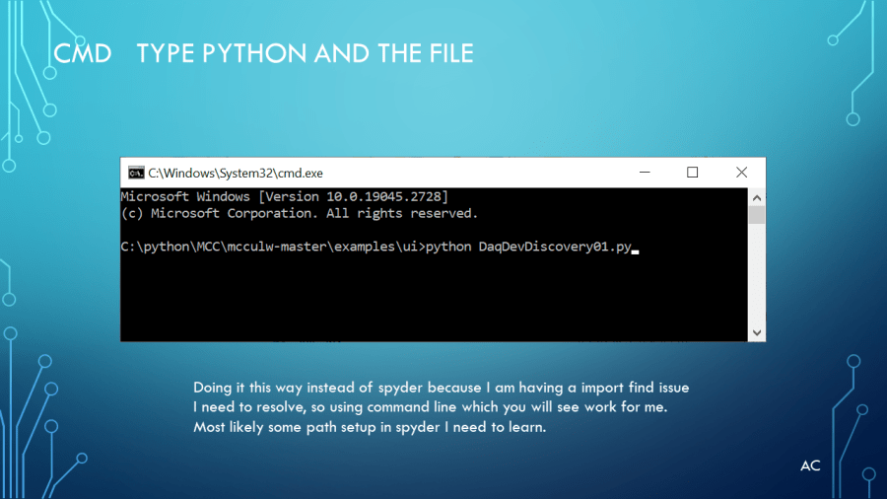Click the cmd.exe icon in title bar
The height and width of the screenshot is (499, 887).
point(136,173)
